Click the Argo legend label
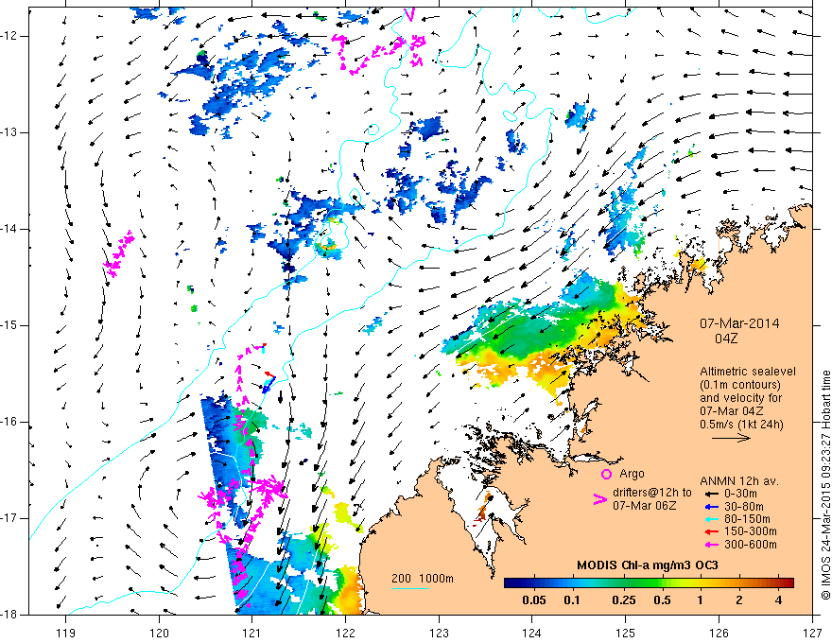The height and width of the screenshot is (643, 832). pyautogui.click(x=632, y=474)
